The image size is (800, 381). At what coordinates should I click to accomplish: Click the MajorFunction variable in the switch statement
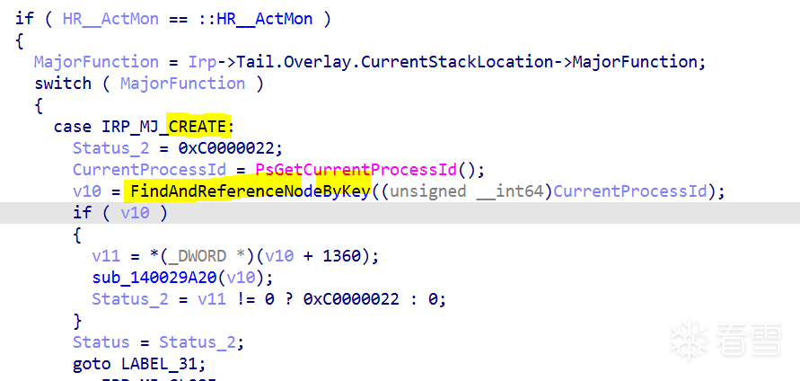[x=182, y=84]
